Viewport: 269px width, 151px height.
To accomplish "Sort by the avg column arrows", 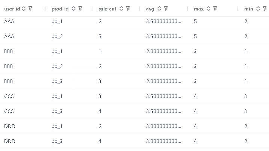I will pos(159,9).
